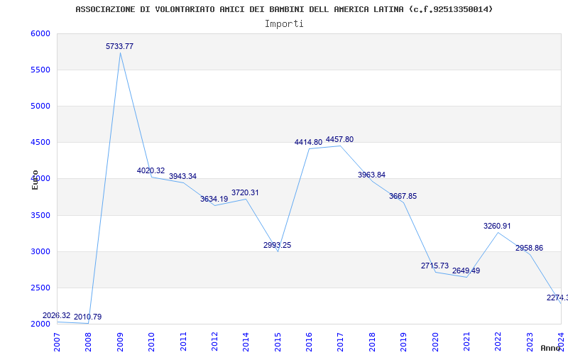Select the Euro y-axis label

35,180
